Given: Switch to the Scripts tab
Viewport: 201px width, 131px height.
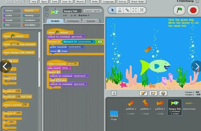Looking at the screenshot, I should pos(55,21).
